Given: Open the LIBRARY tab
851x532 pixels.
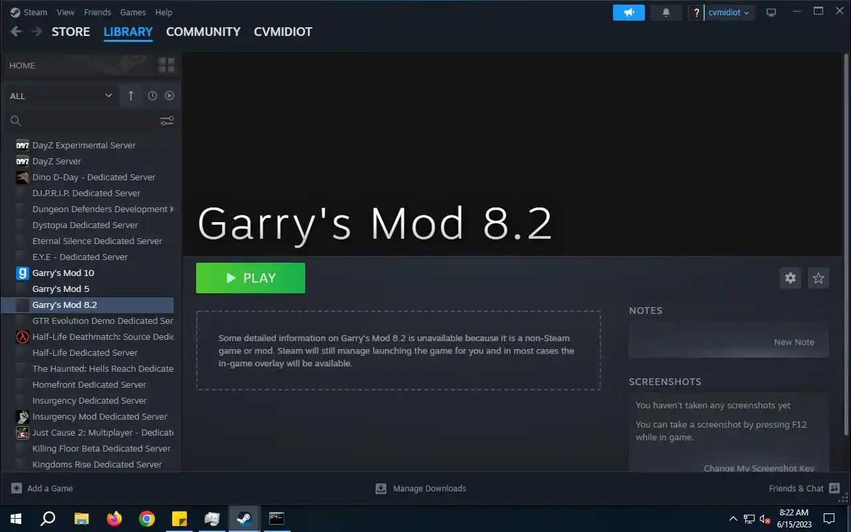Looking at the screenshot, I should 128,32.
